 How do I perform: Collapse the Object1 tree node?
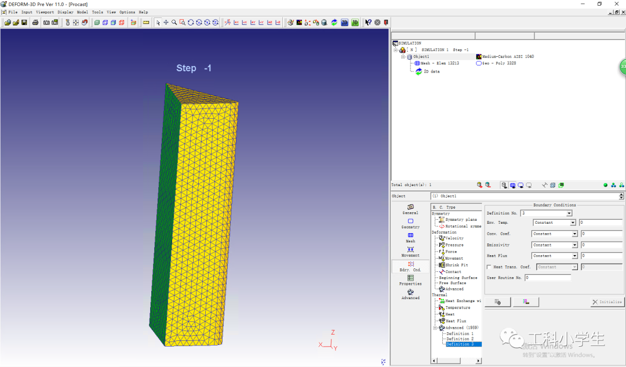point(403,57)
